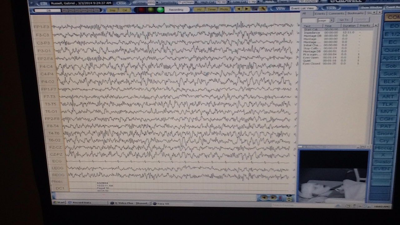Switch to the Bookmarks tab
The width and height of the screenshot is (400, 225).
(355, 13)
